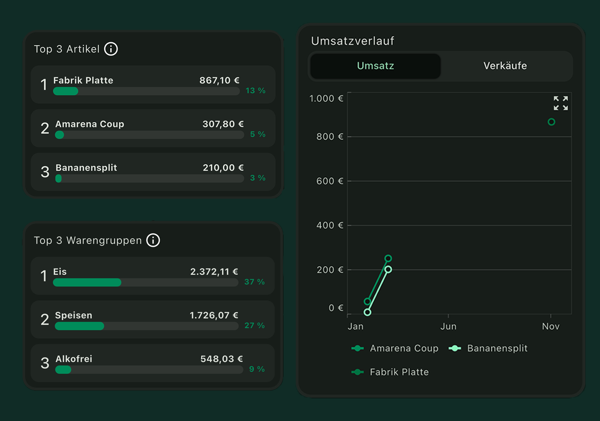
Task: Expand chart to fullscreen
Action: pyautogui.click(x=561, y=103)
